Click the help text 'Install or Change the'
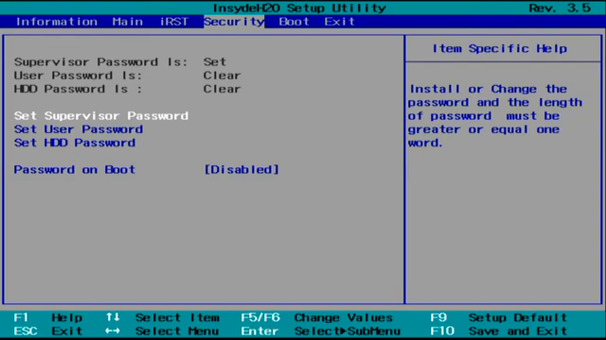The width and height of the screenshot is (606, 340). click(x=489, y=89)
